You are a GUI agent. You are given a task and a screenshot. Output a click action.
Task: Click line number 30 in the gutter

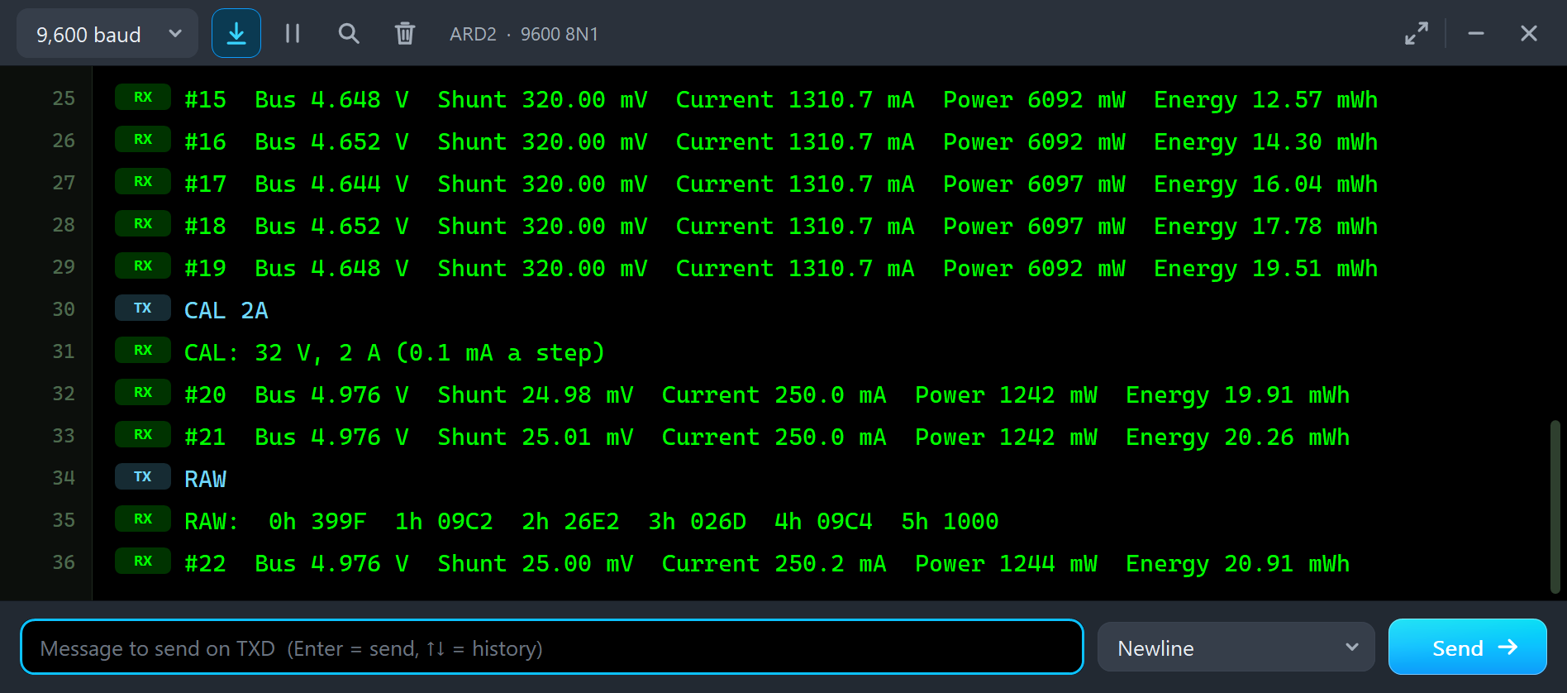(64, 309)
